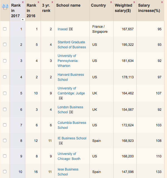Screen dimensions: 167x178
Task: Check the Columbia Business School checkbox
Action: pyautogui.click(x=5, y=125)
